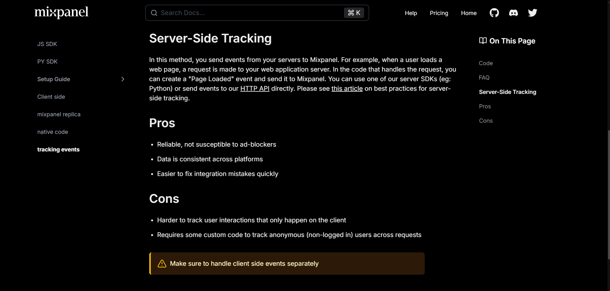Jump to Code in On This Page
The height and width of the screenshot is (291, 610).
[x=486, y=63]
